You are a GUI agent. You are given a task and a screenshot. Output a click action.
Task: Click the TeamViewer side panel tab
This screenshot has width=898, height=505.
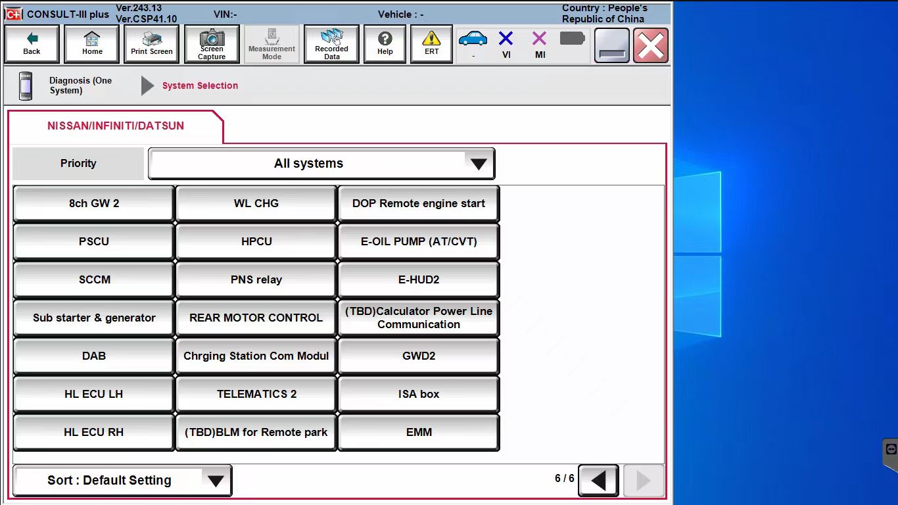[x=891, y=455]
